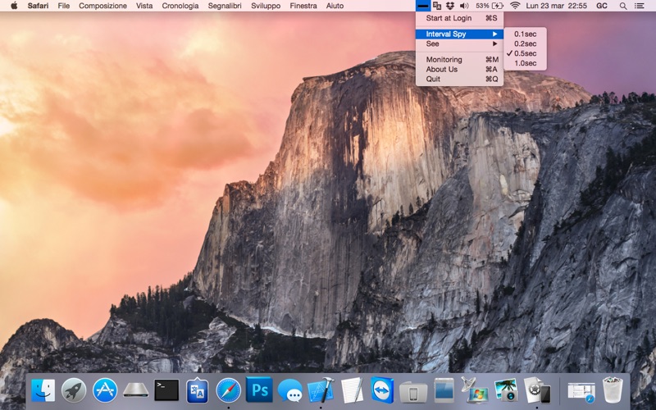
Task: Set interval to 1.0sec
Action: [525, 63]
